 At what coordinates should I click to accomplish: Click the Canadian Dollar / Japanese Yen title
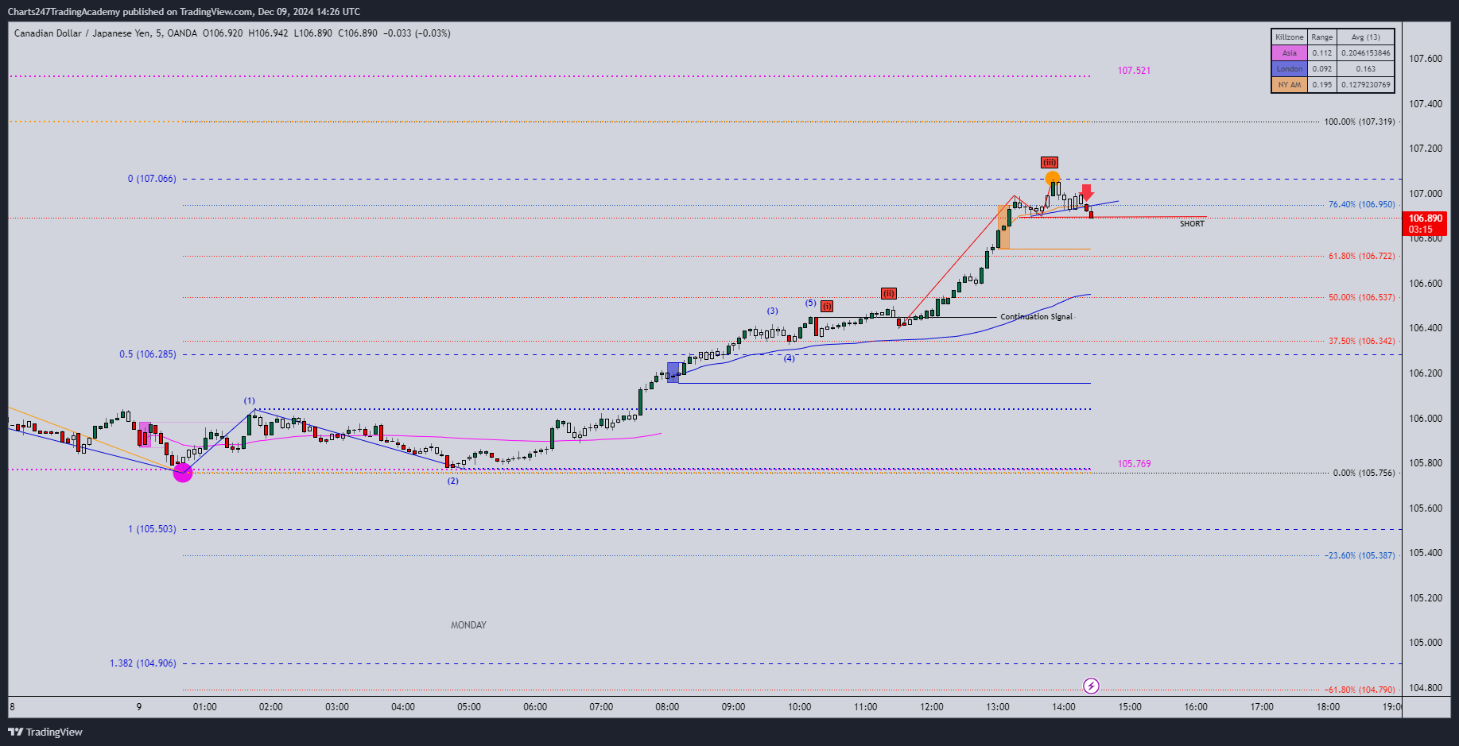point(83,33)
